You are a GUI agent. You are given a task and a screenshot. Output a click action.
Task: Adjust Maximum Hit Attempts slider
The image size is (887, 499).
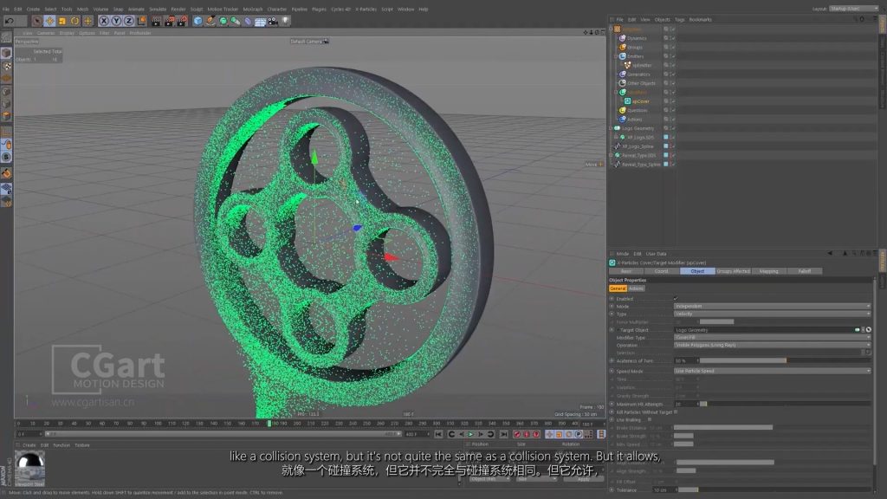pos(785,404)
